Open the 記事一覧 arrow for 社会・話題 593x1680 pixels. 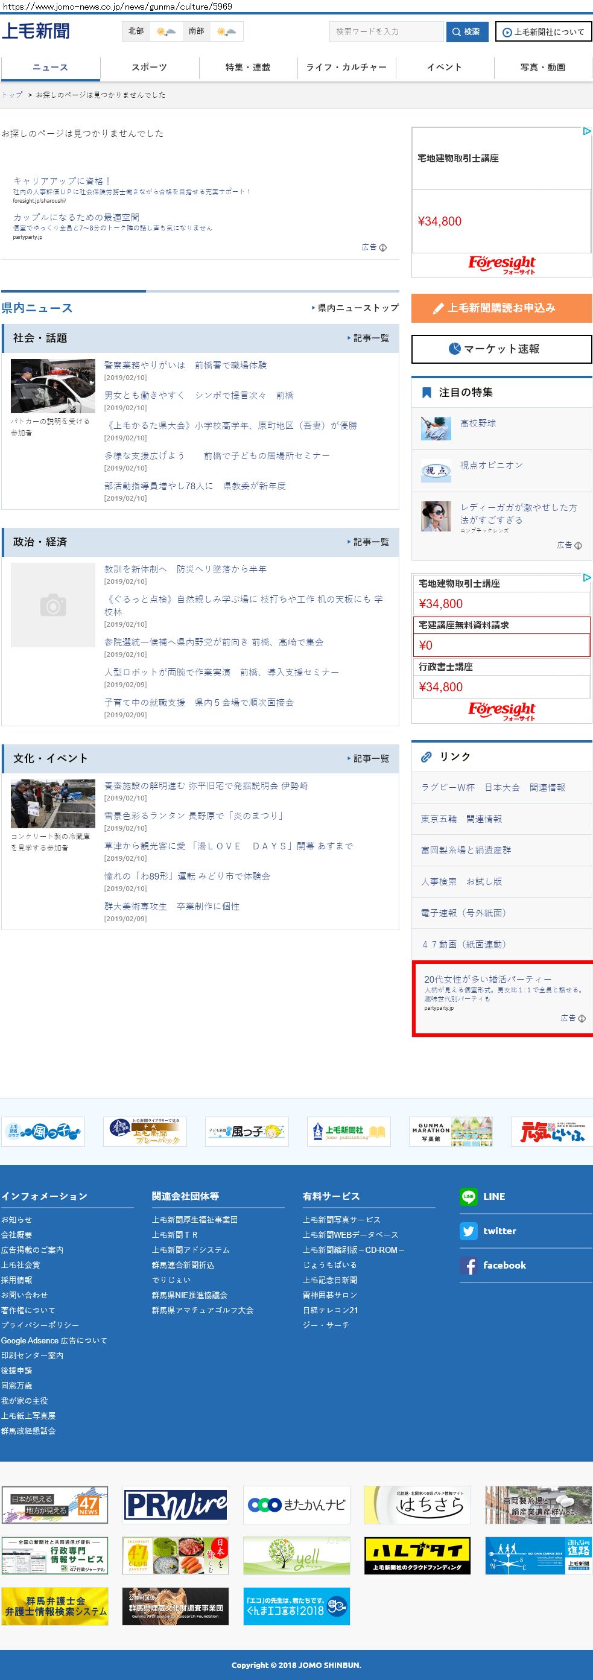point(349,338)
